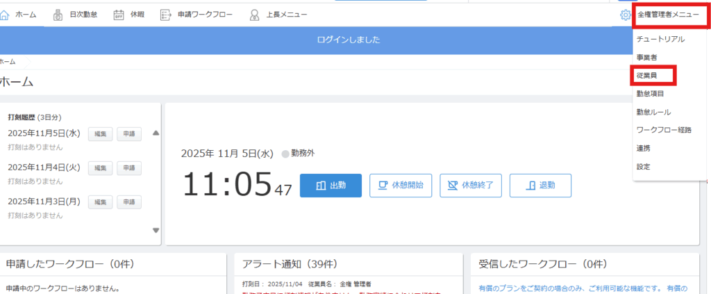
Task: Choose ワークフロー経路 in the admin menu
Action: [663, 130]
